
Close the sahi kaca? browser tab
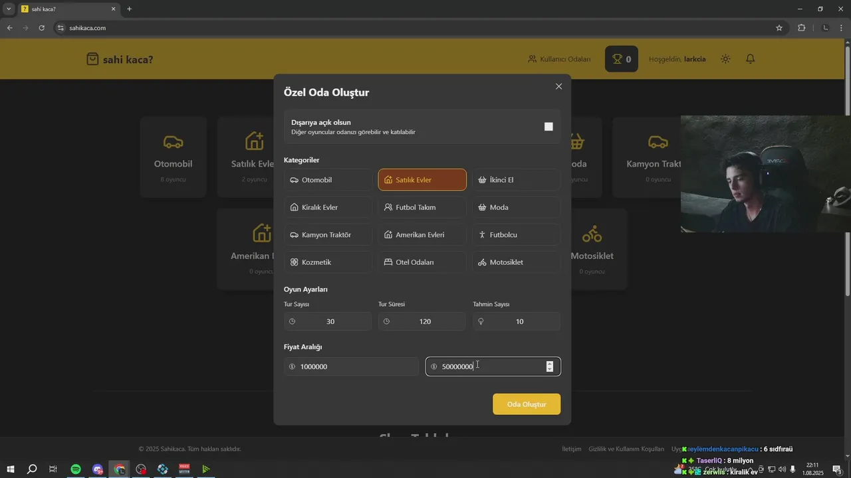(x=113, y=9)
